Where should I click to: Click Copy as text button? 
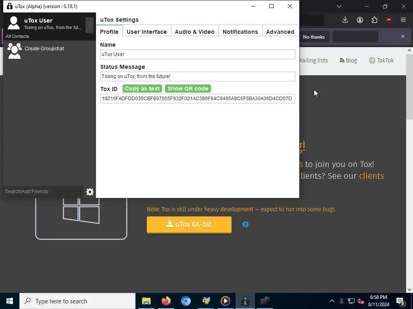point(142,89)
